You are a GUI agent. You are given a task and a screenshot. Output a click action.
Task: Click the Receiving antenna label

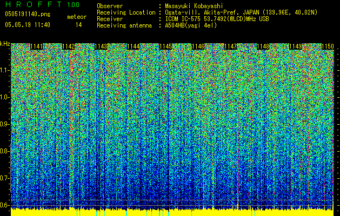point(124,25)
